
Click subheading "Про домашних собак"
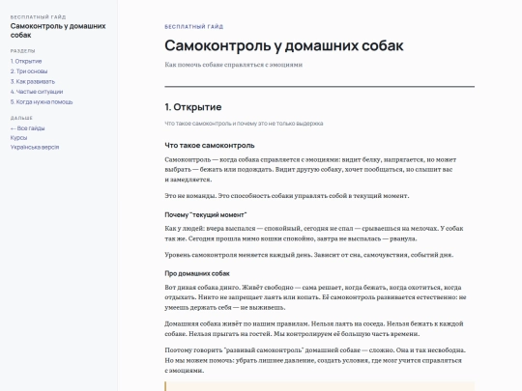[197, 273]
